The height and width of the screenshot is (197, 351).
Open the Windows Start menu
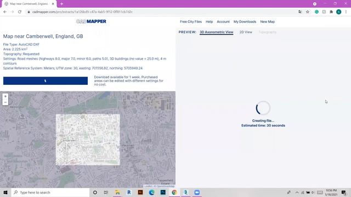(5, 192)
